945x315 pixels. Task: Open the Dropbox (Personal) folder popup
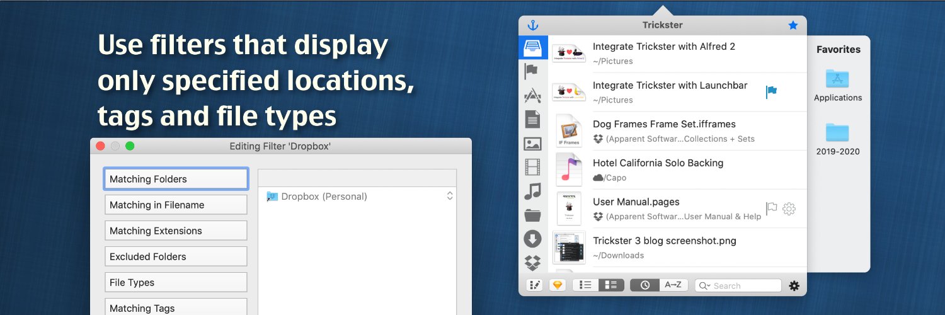(450, 197)
